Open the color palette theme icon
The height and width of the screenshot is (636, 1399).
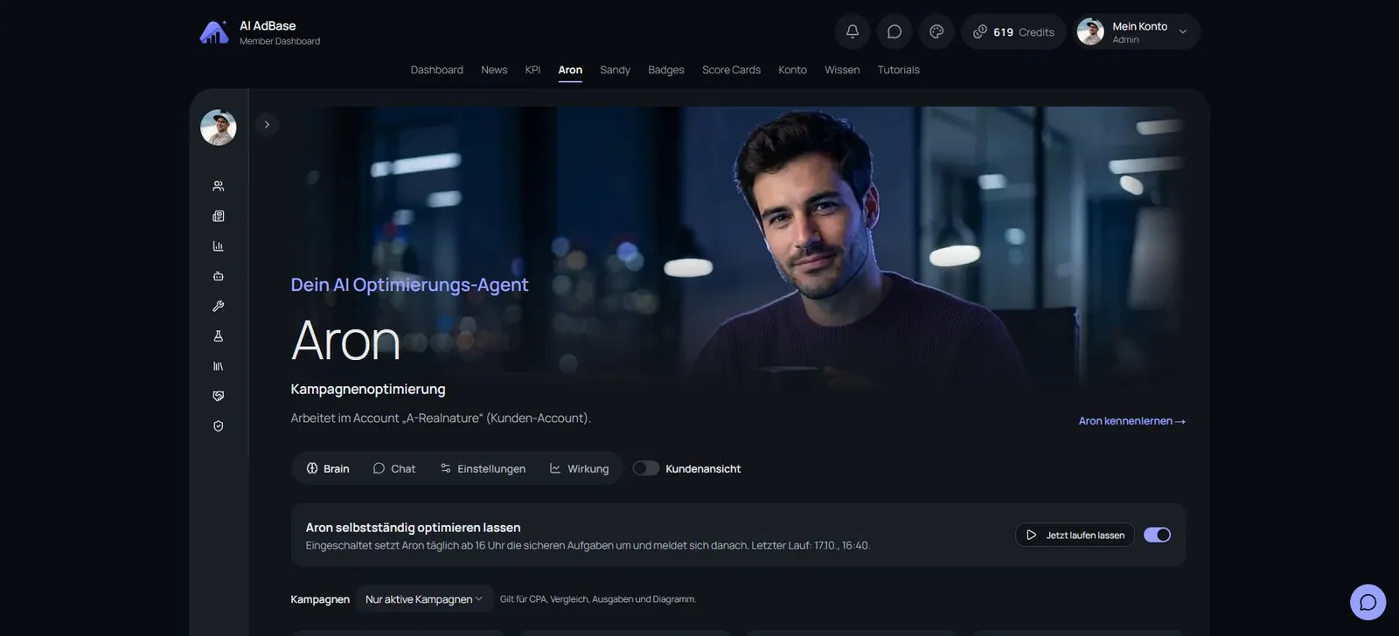[x=936, y=31]
